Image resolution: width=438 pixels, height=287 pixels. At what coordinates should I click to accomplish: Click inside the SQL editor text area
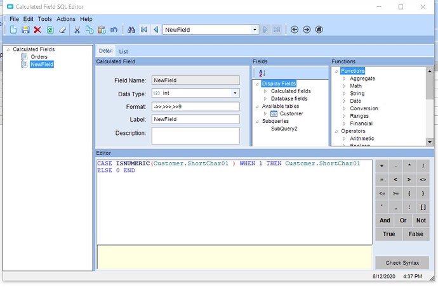[x=234, y=202]
